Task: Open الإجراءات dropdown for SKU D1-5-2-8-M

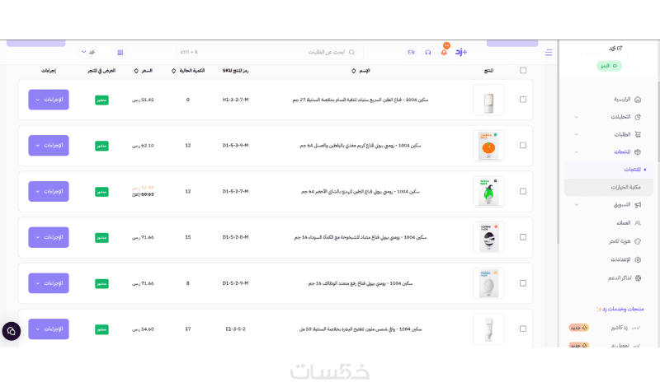Action: click(49, 237)
